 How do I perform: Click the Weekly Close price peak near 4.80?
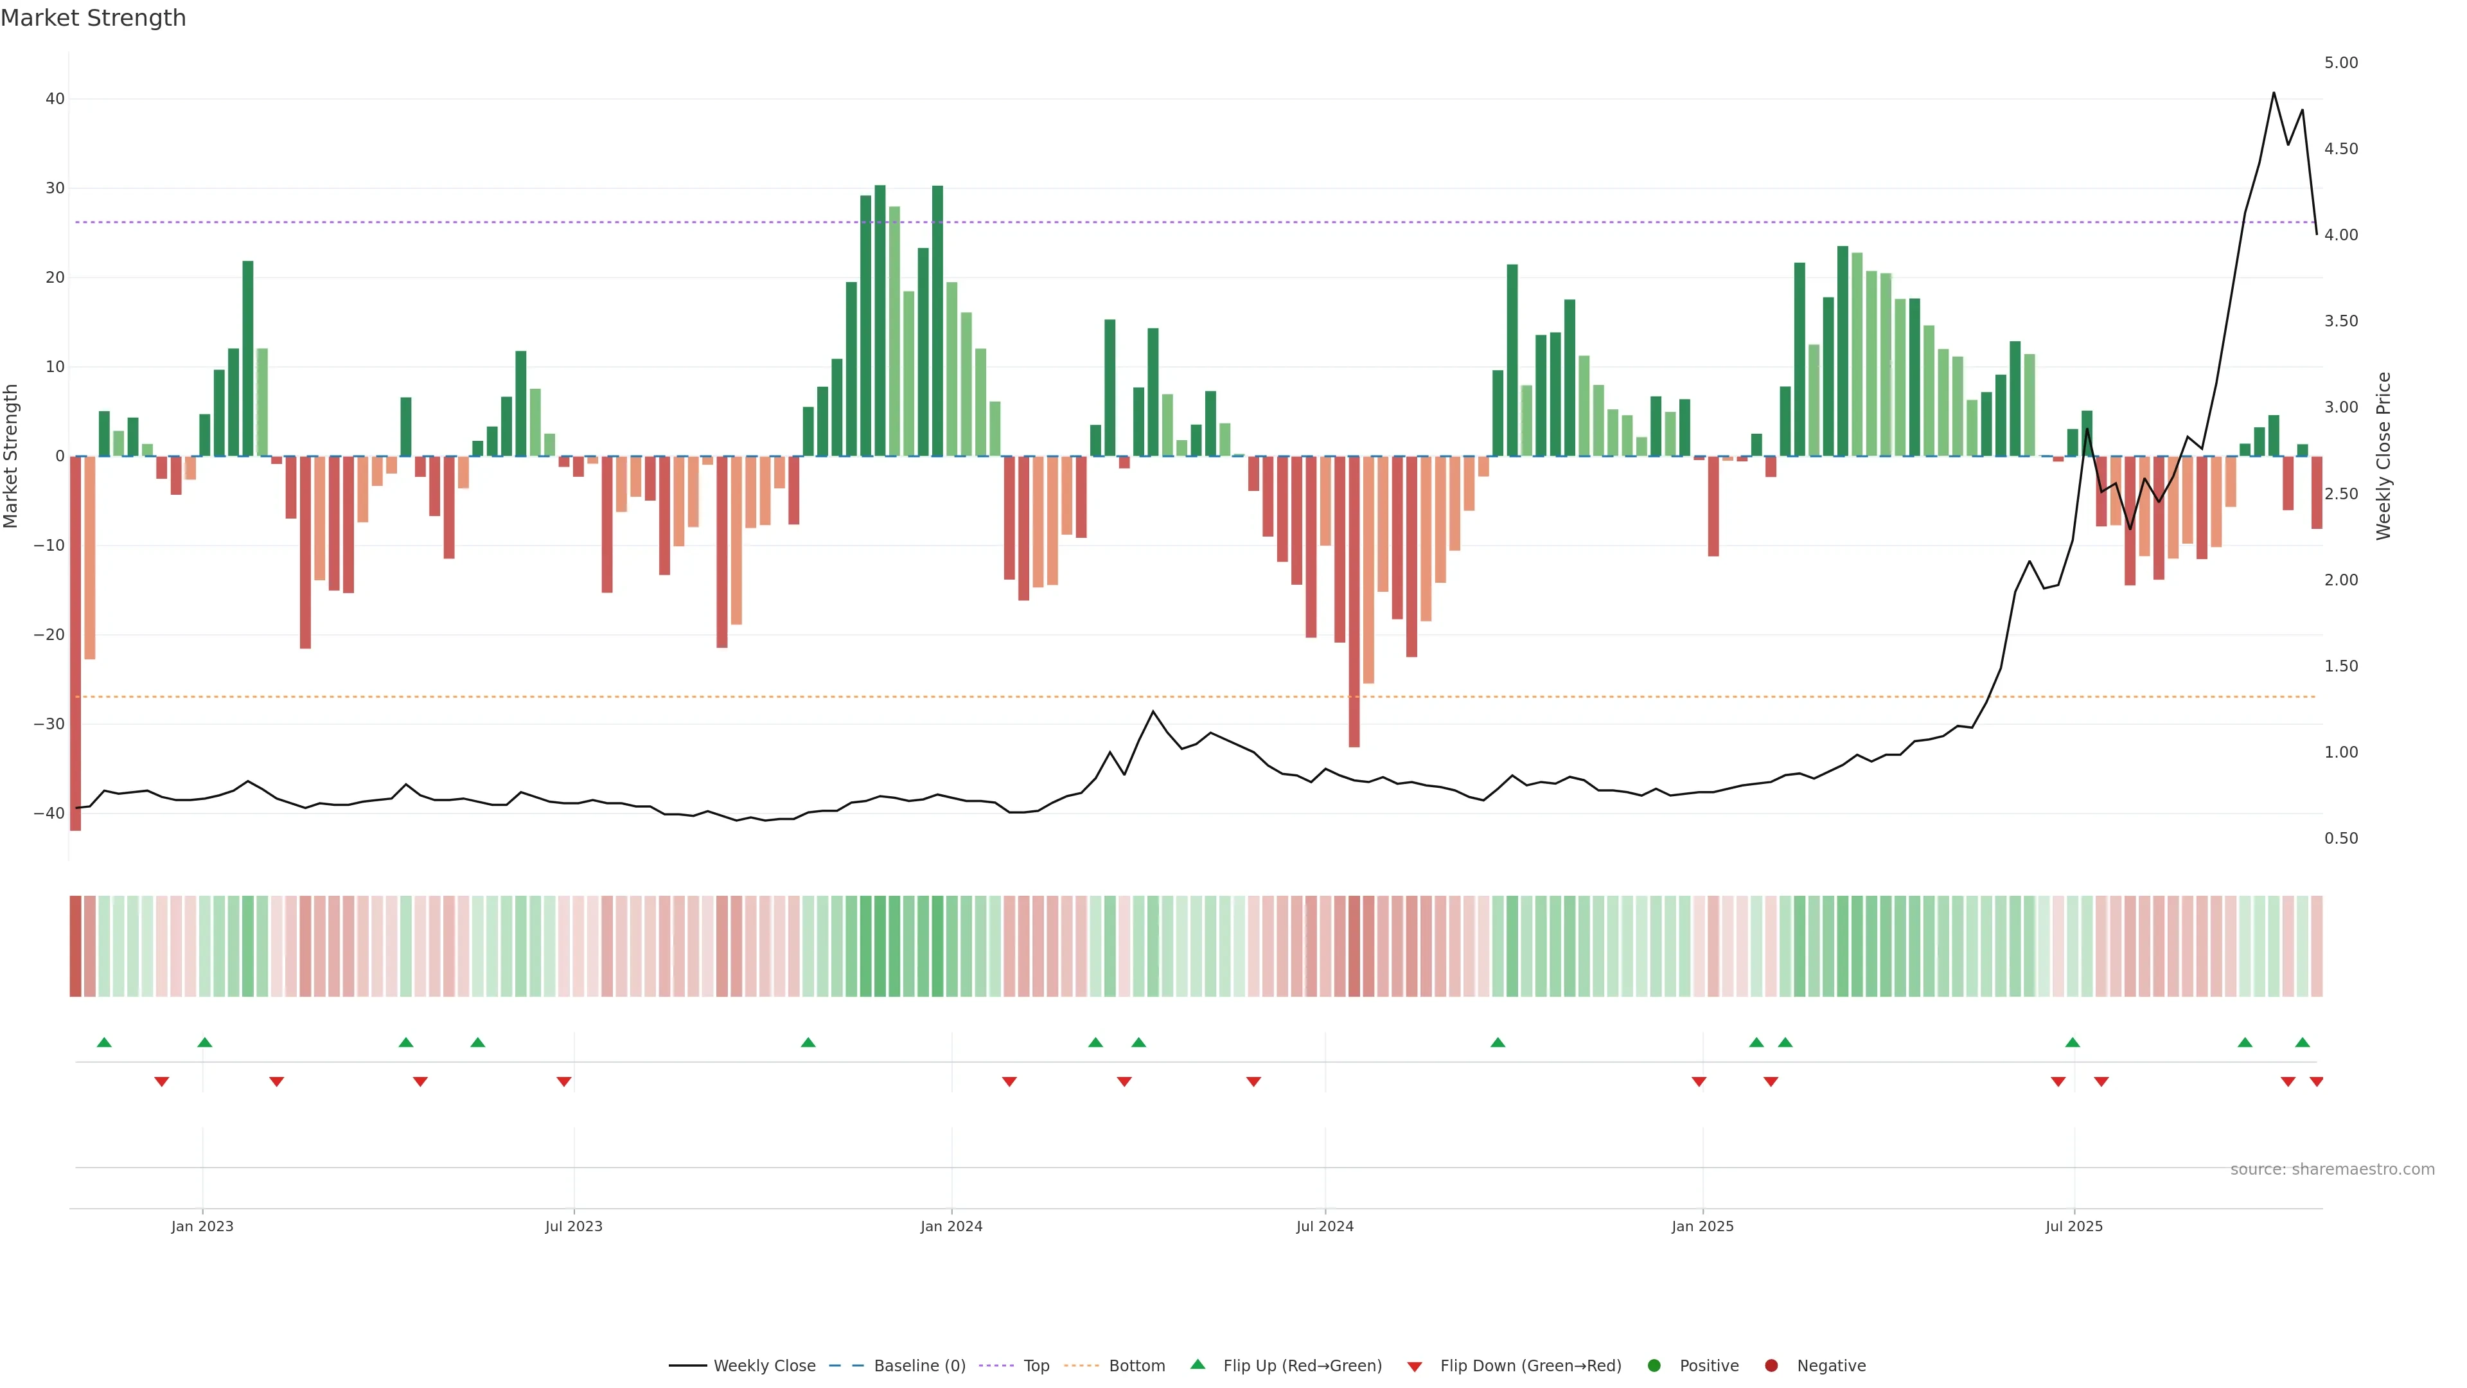[2274, 94]
